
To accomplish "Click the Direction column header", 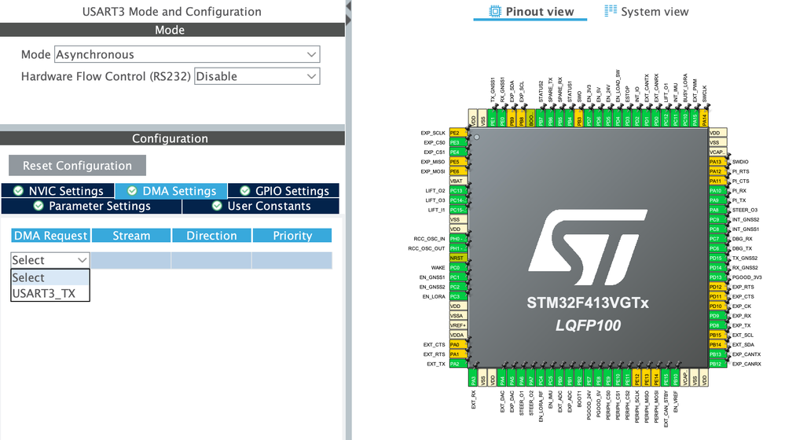I will coord(212,235).
